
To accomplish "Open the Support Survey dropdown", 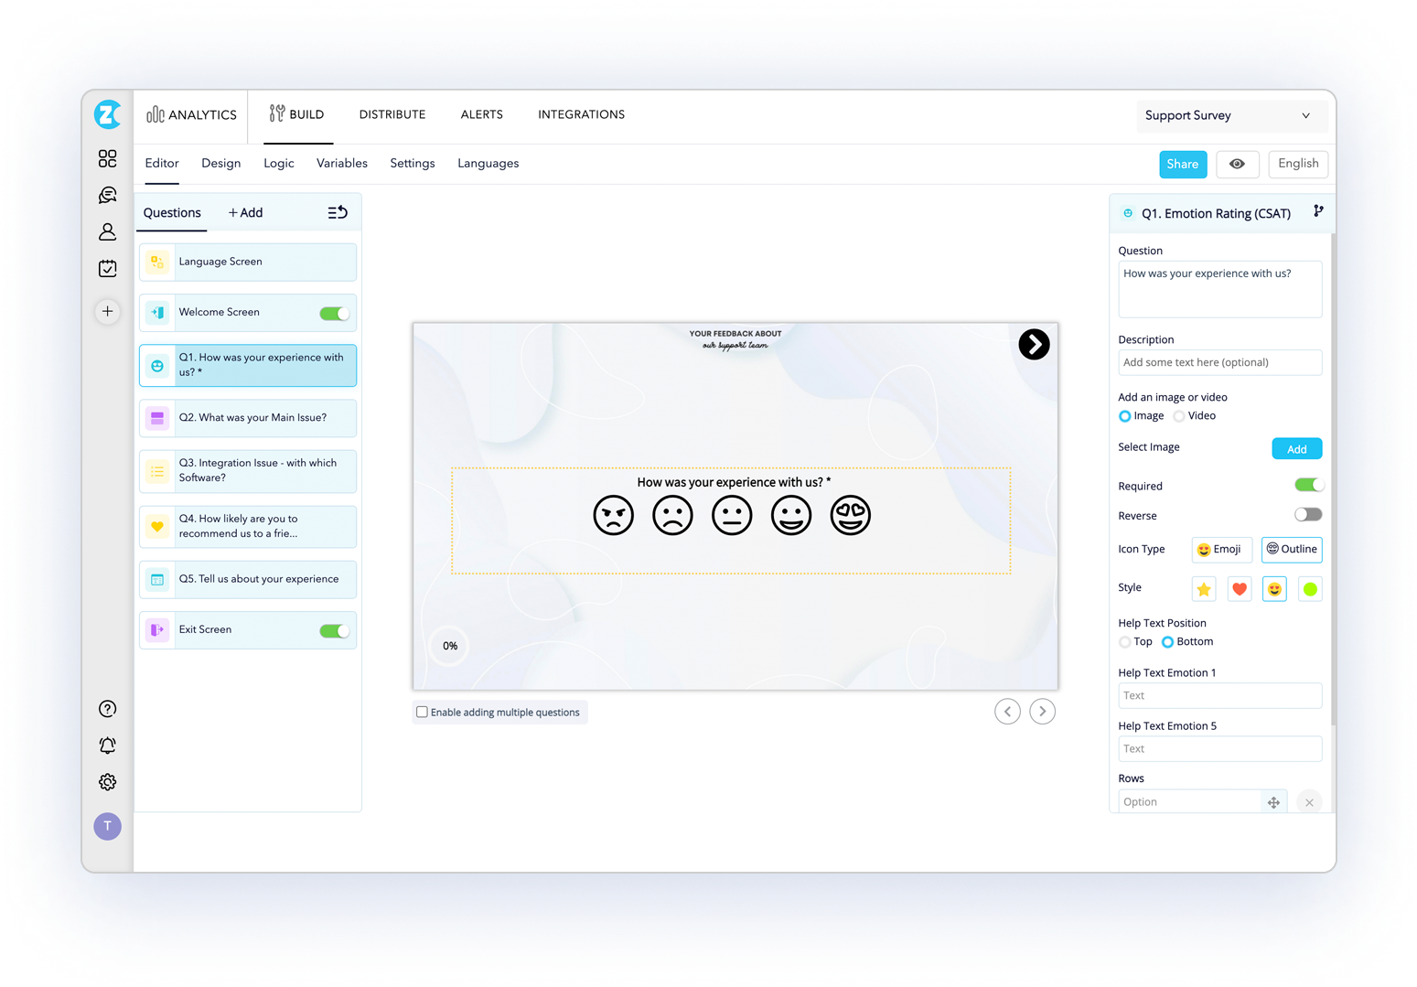I will [x=1230, y=115].
